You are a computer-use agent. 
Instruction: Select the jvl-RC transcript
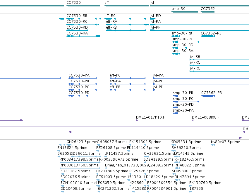[219, 72]
